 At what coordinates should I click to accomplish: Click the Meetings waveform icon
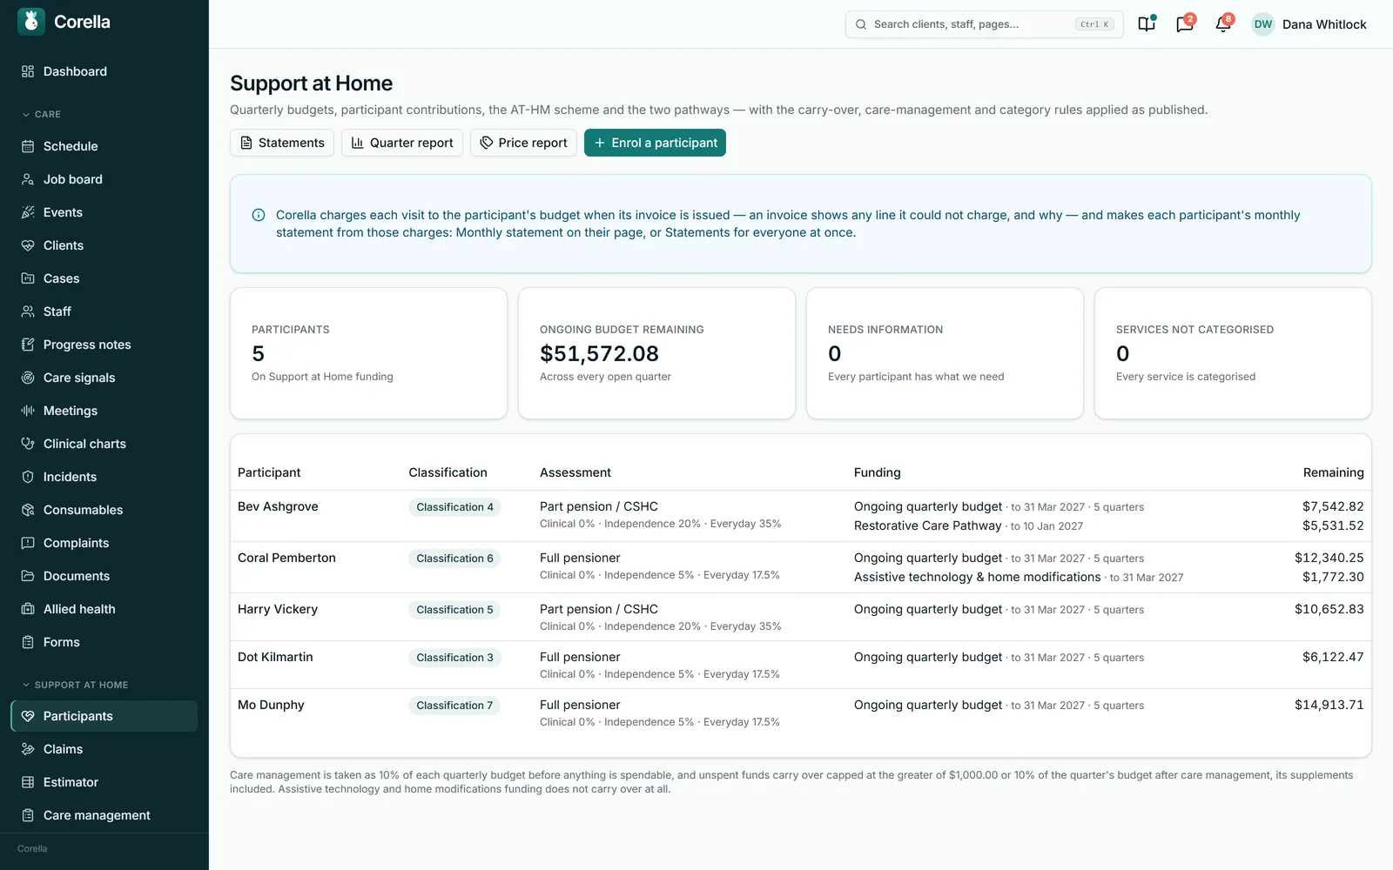(28, 411)
